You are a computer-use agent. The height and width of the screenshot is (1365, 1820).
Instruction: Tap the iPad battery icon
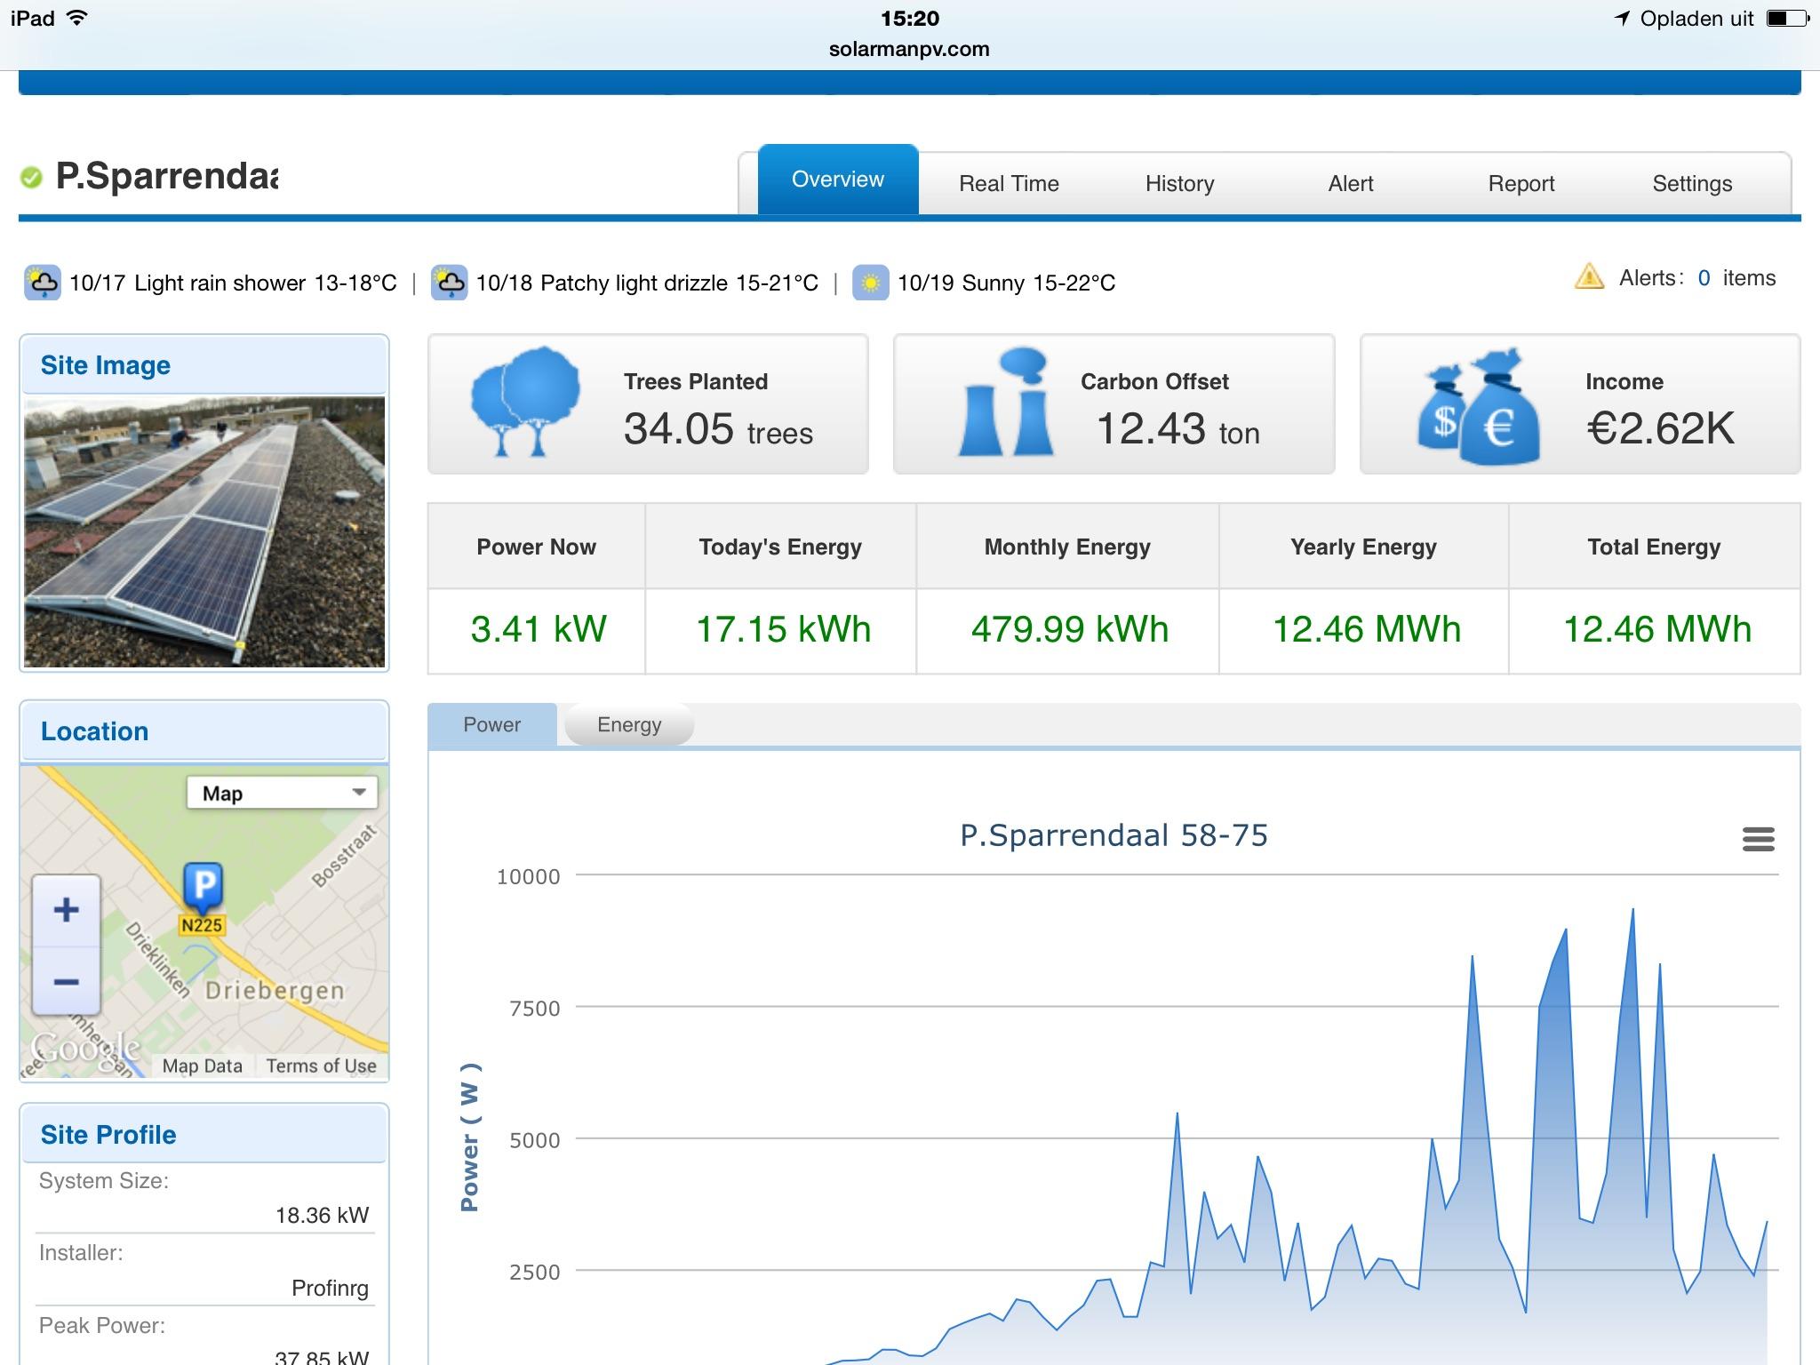point(1786,19)
